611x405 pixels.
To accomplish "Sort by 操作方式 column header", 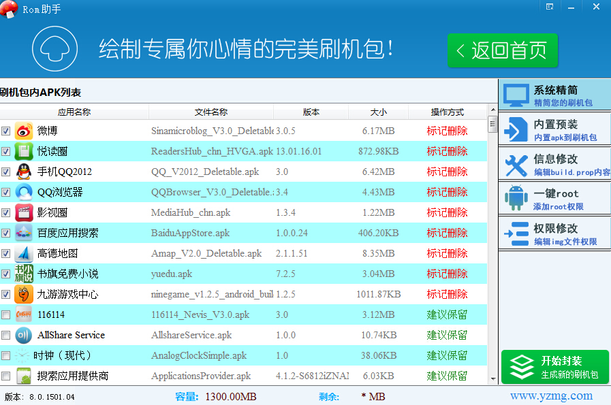I will (448, 112).
